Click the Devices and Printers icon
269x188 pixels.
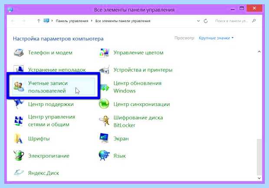coord(104,70)
